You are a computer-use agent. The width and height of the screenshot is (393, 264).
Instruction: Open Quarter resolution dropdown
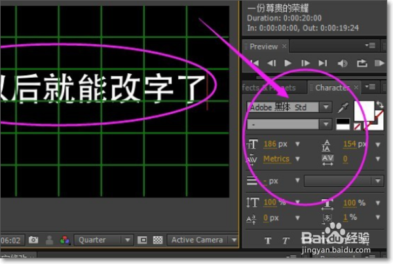pos(103,240)
